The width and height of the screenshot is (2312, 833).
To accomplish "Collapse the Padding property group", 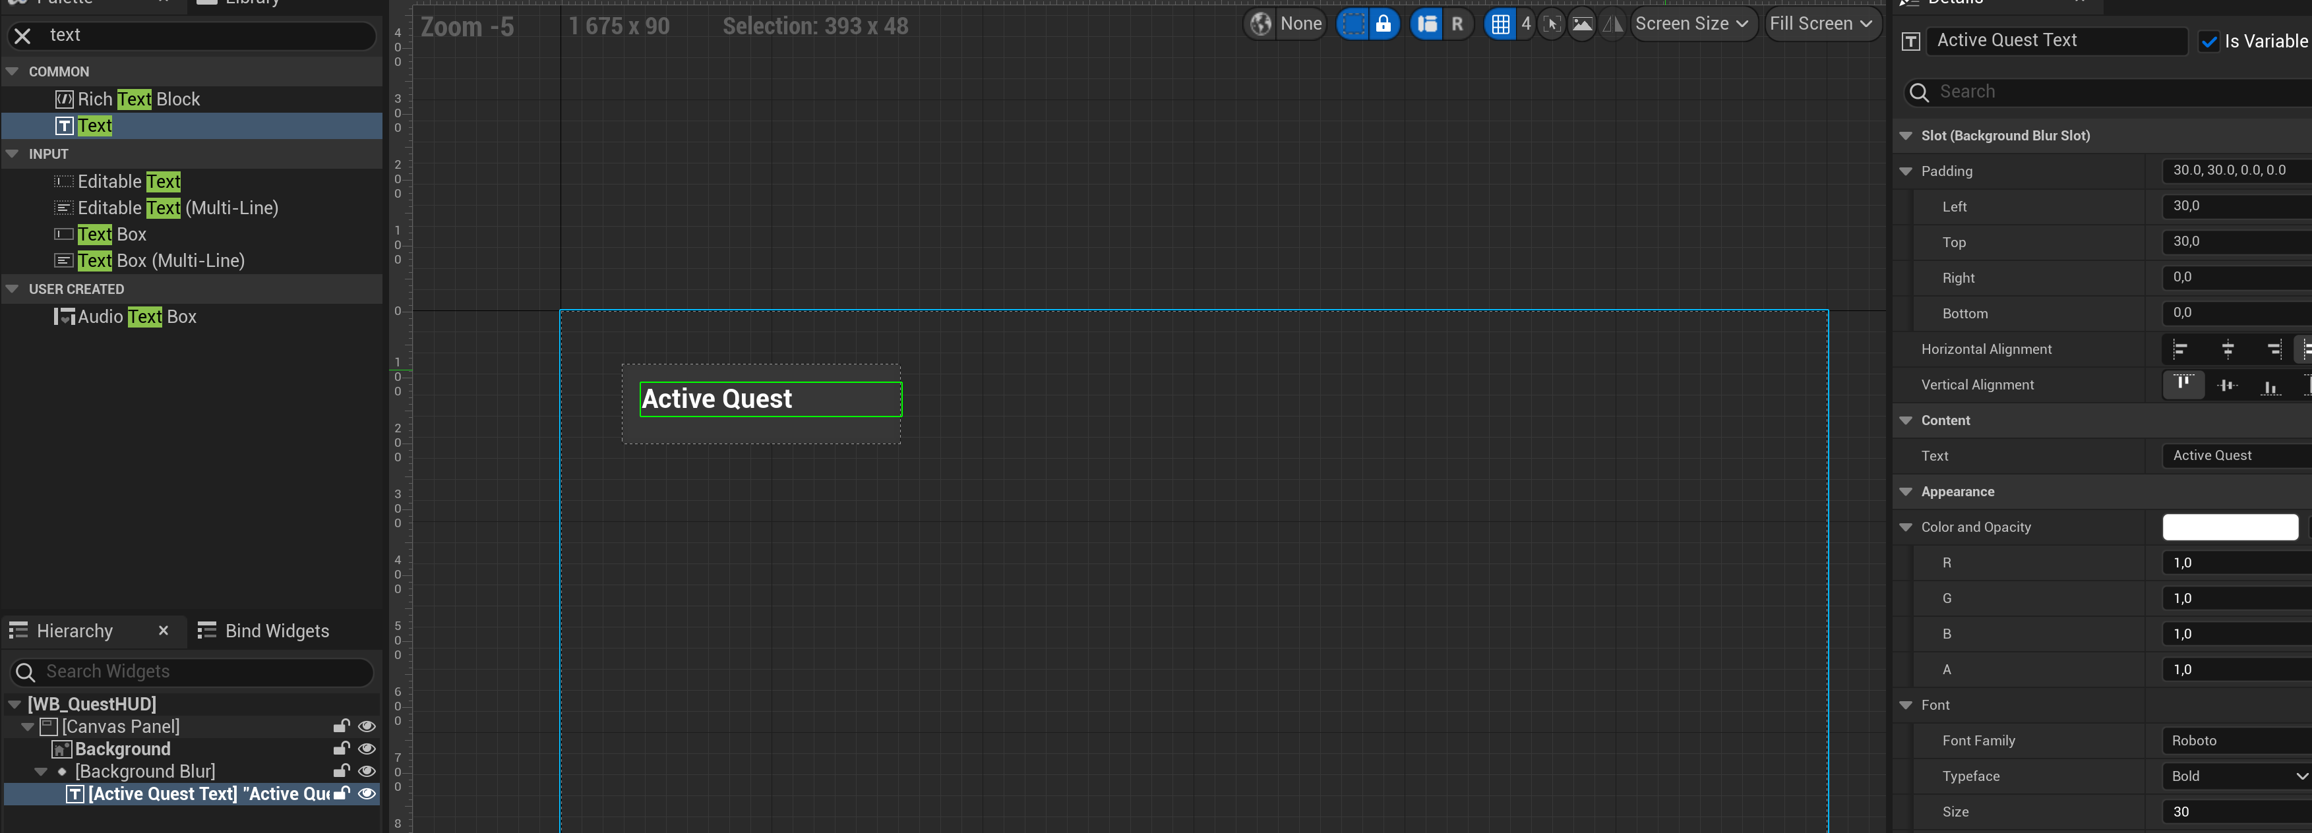I will [x=1905, y=171].
